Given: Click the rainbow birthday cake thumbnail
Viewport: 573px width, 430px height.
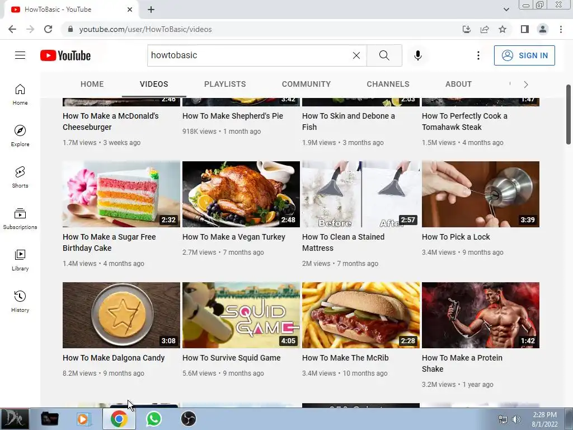Looking at the screenshot, I should point(121,194).
